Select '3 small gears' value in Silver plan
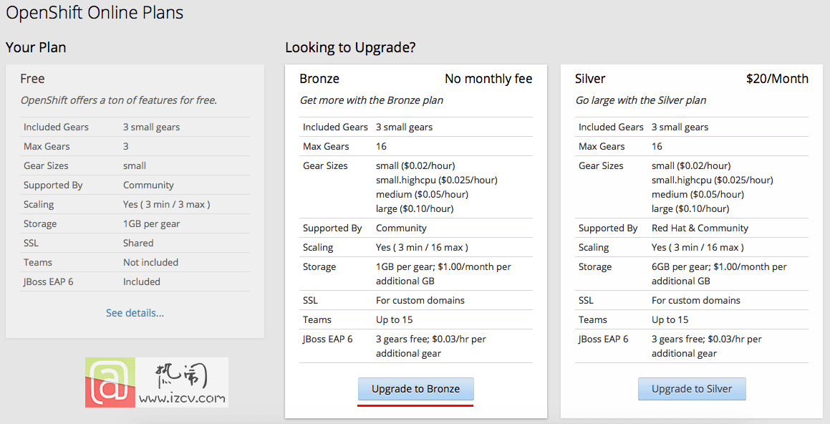The width and height of the screenshot is (830, 424). pos(680,127)
